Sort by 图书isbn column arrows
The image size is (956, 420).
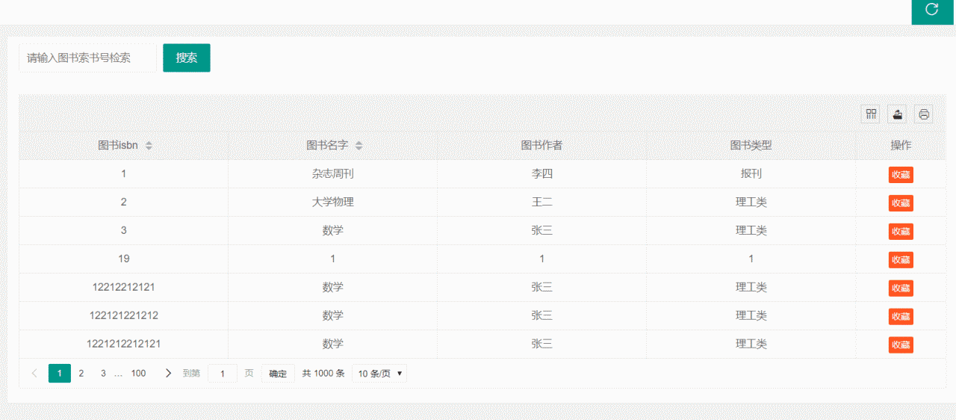(x=149, y=146)
